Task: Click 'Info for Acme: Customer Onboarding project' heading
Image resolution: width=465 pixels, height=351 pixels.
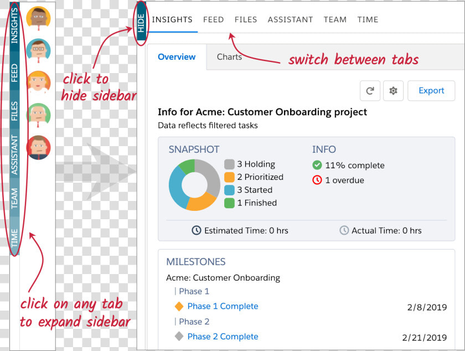Action: click(x=262, y=112)
